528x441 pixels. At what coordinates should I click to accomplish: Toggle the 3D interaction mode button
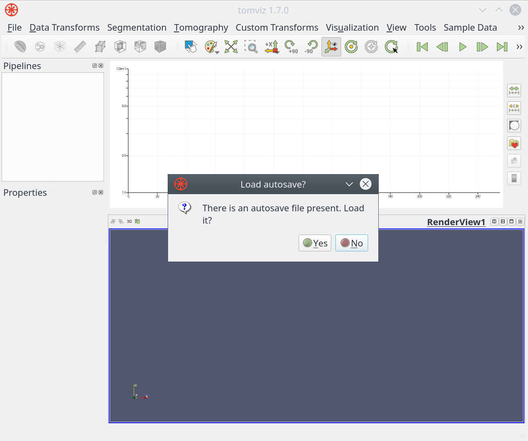(129, 222)
